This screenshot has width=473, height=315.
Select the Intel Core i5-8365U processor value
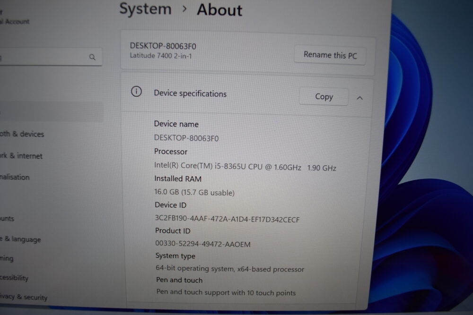245,167
